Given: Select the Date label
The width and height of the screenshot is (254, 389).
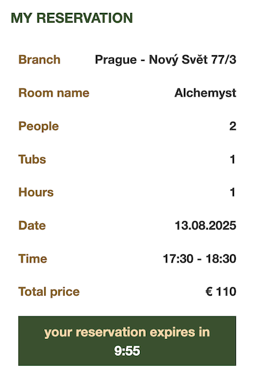Looking at the screenshot, I should coord(32,226).
